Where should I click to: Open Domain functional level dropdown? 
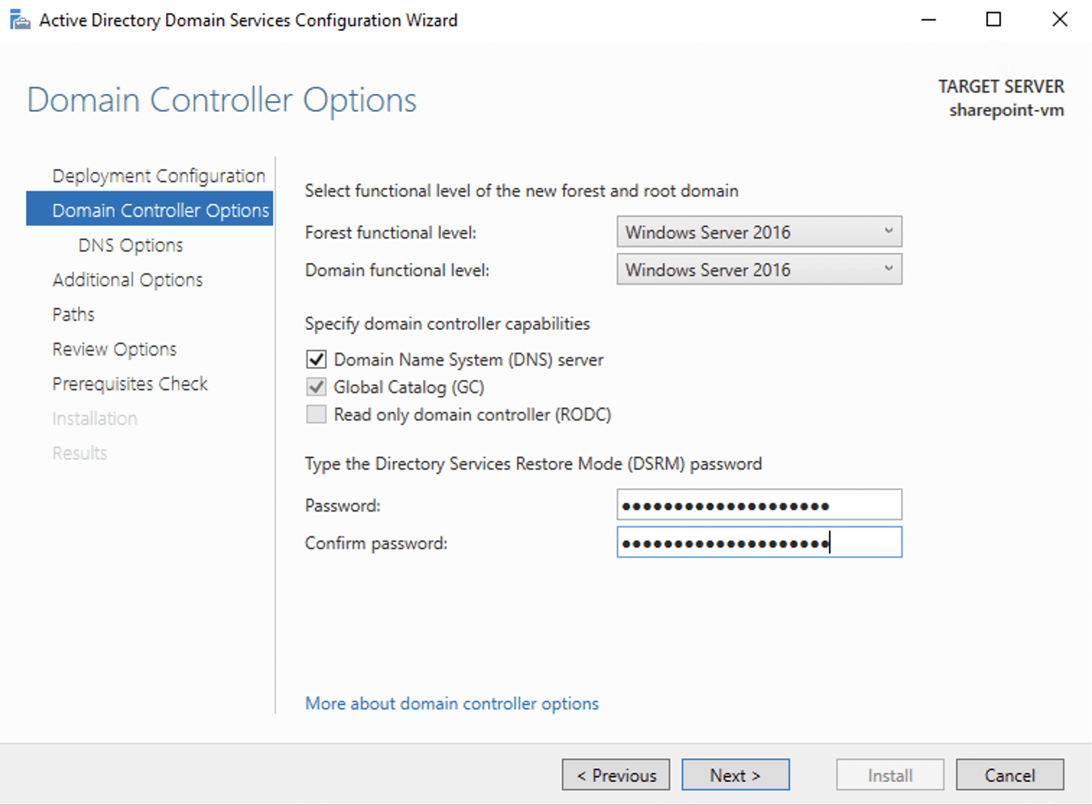[x=759, y=270]
